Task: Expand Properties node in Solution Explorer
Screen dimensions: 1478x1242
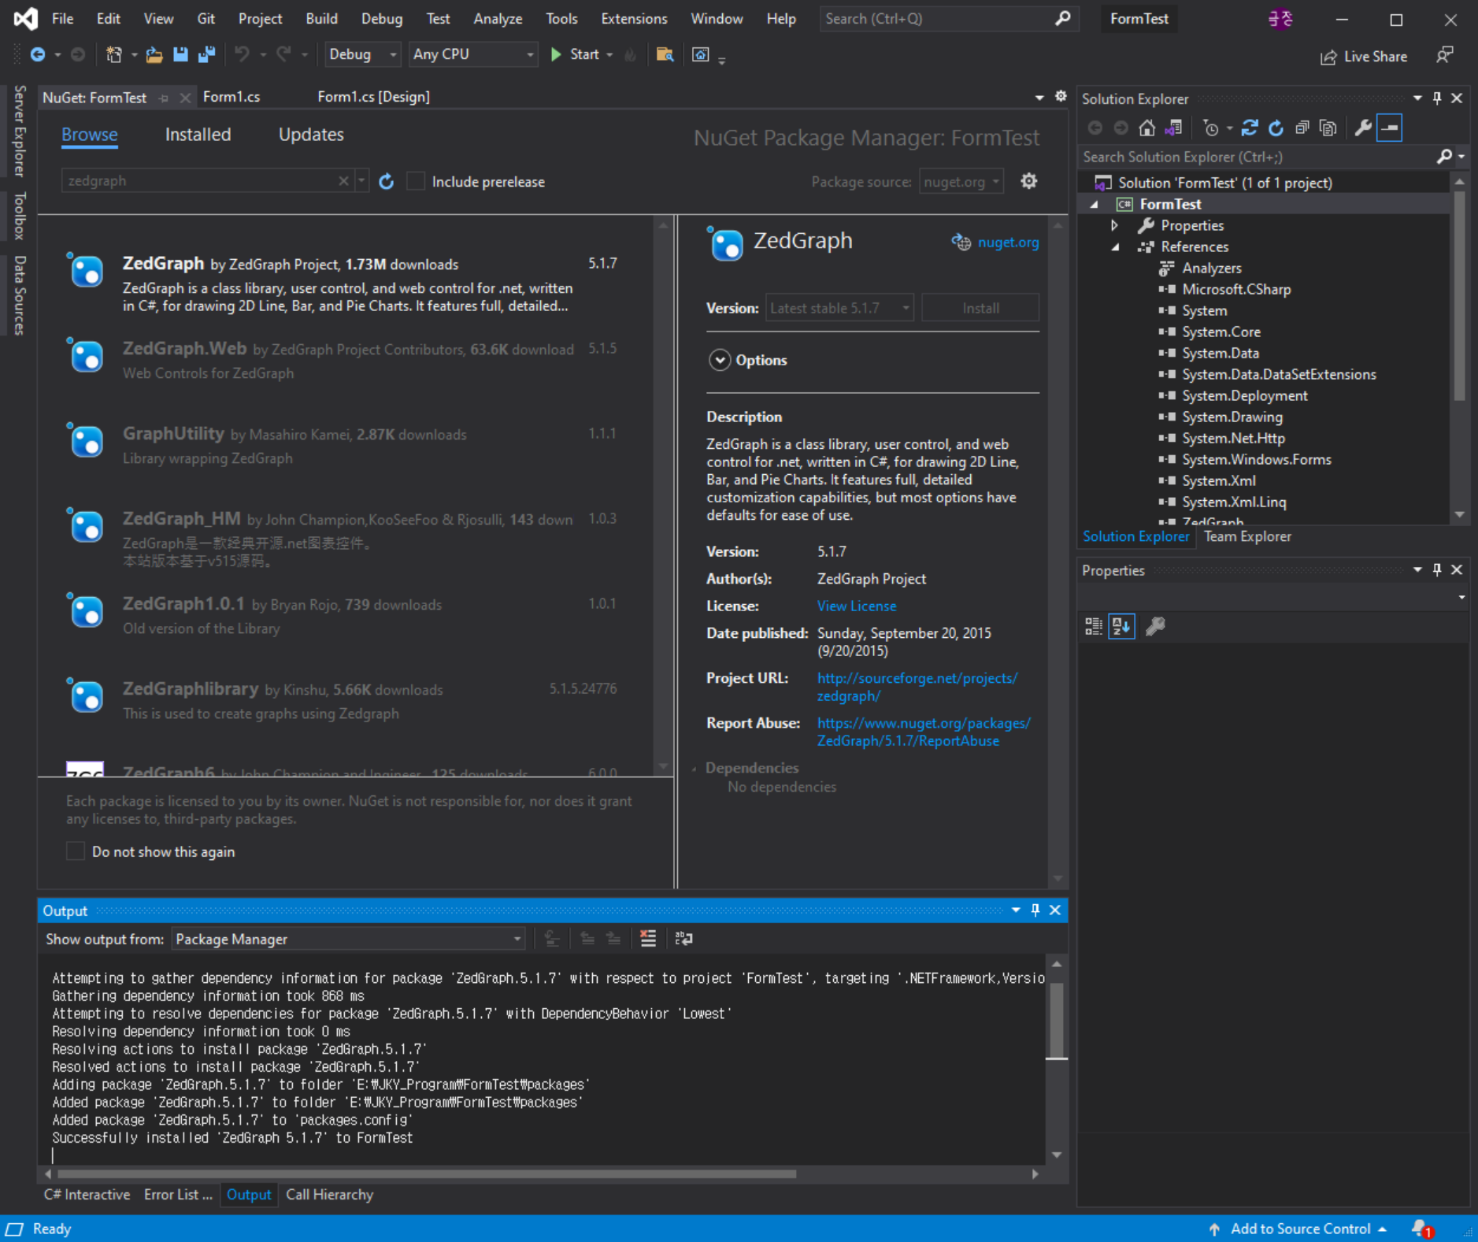Action: point(1114,225)
